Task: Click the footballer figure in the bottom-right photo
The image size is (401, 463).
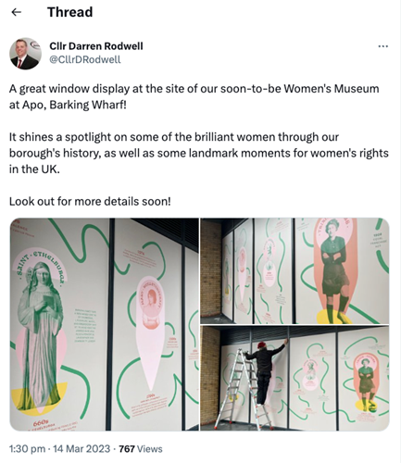Action: 367,382
